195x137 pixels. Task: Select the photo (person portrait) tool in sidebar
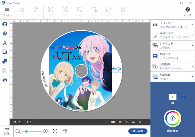5,24
